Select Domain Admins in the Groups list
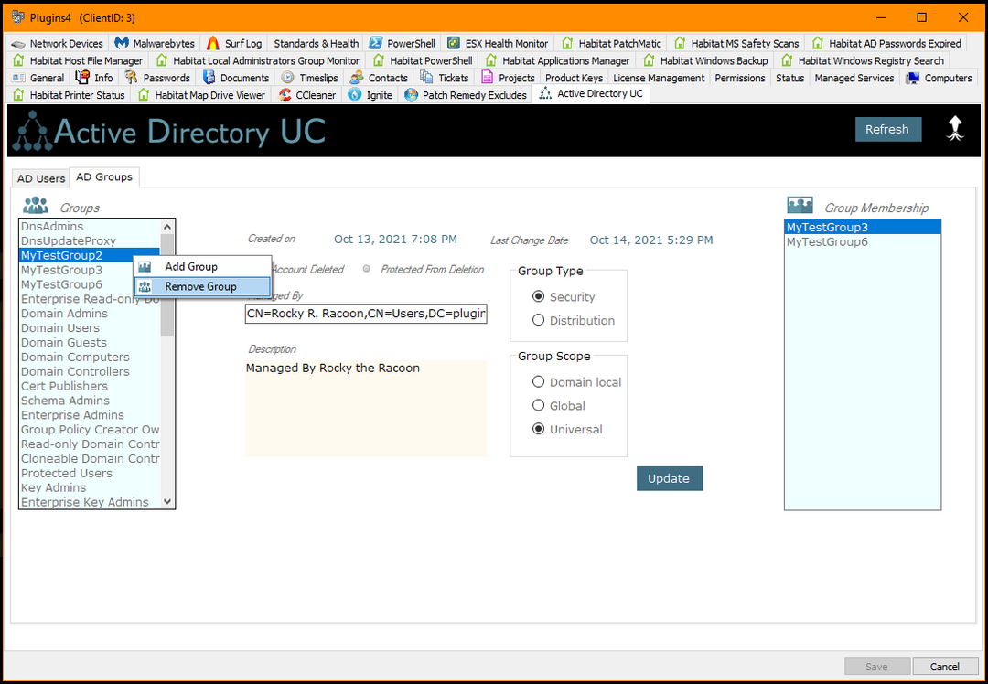The height and width of the screenshot is (684, 988). click(64, 313)
